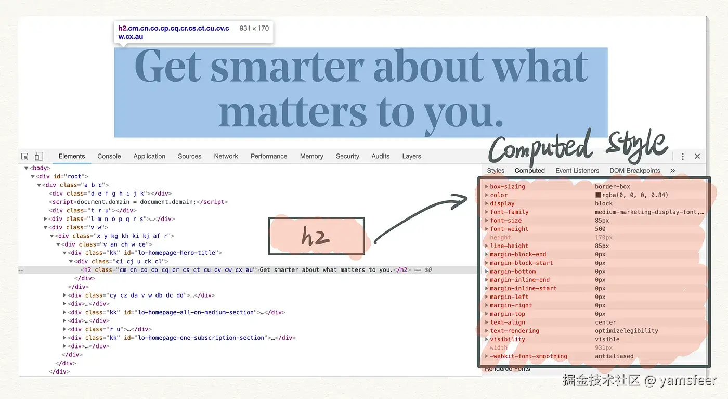728x399 pixels.
Task: Open the Network tab
Action: coord(226,156)
